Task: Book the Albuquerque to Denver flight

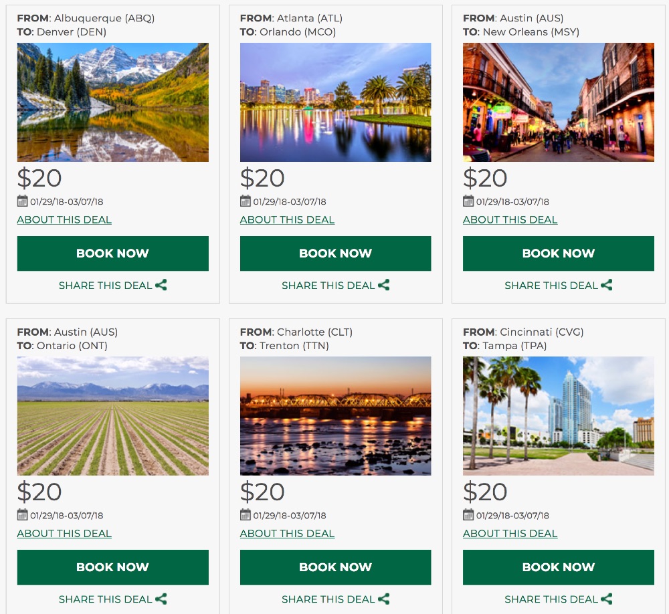Action: 112,253
